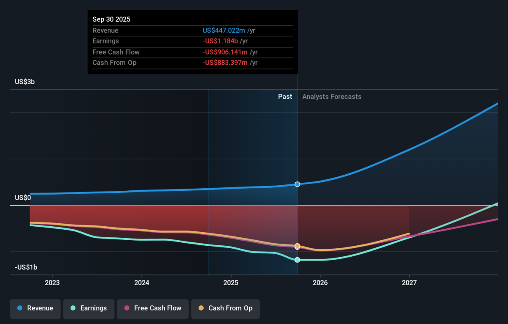Click the US$0 baseline axis label
This screenshot has width=508, height=324.
pos(23,198)
